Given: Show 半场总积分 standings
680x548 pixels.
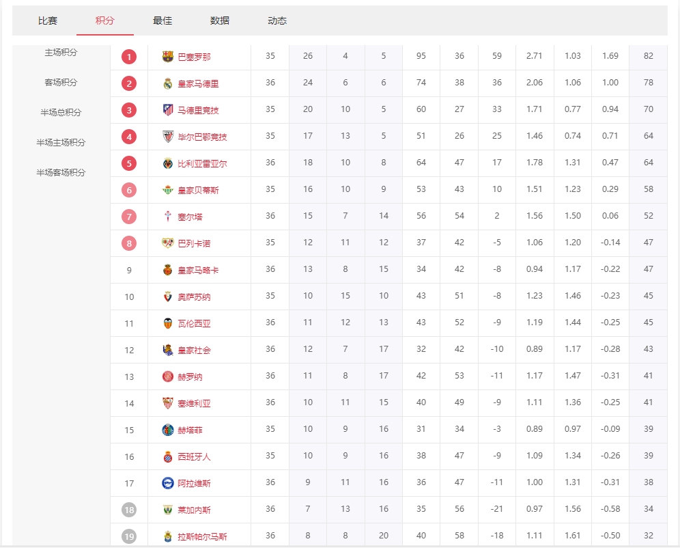Looking at the screenshot, I should [x=61, y=113].
